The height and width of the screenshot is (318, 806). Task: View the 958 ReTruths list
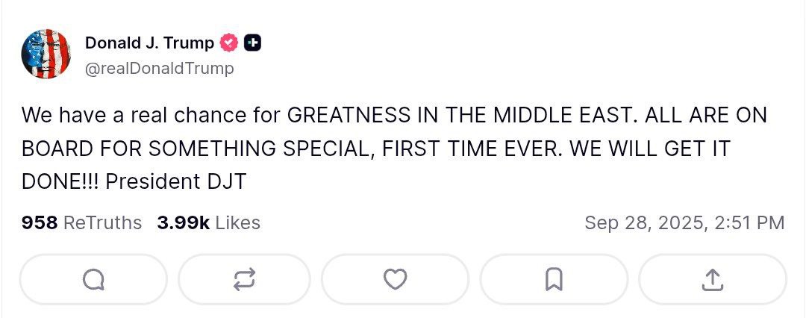pyautogui.click(x=81, y=222)
